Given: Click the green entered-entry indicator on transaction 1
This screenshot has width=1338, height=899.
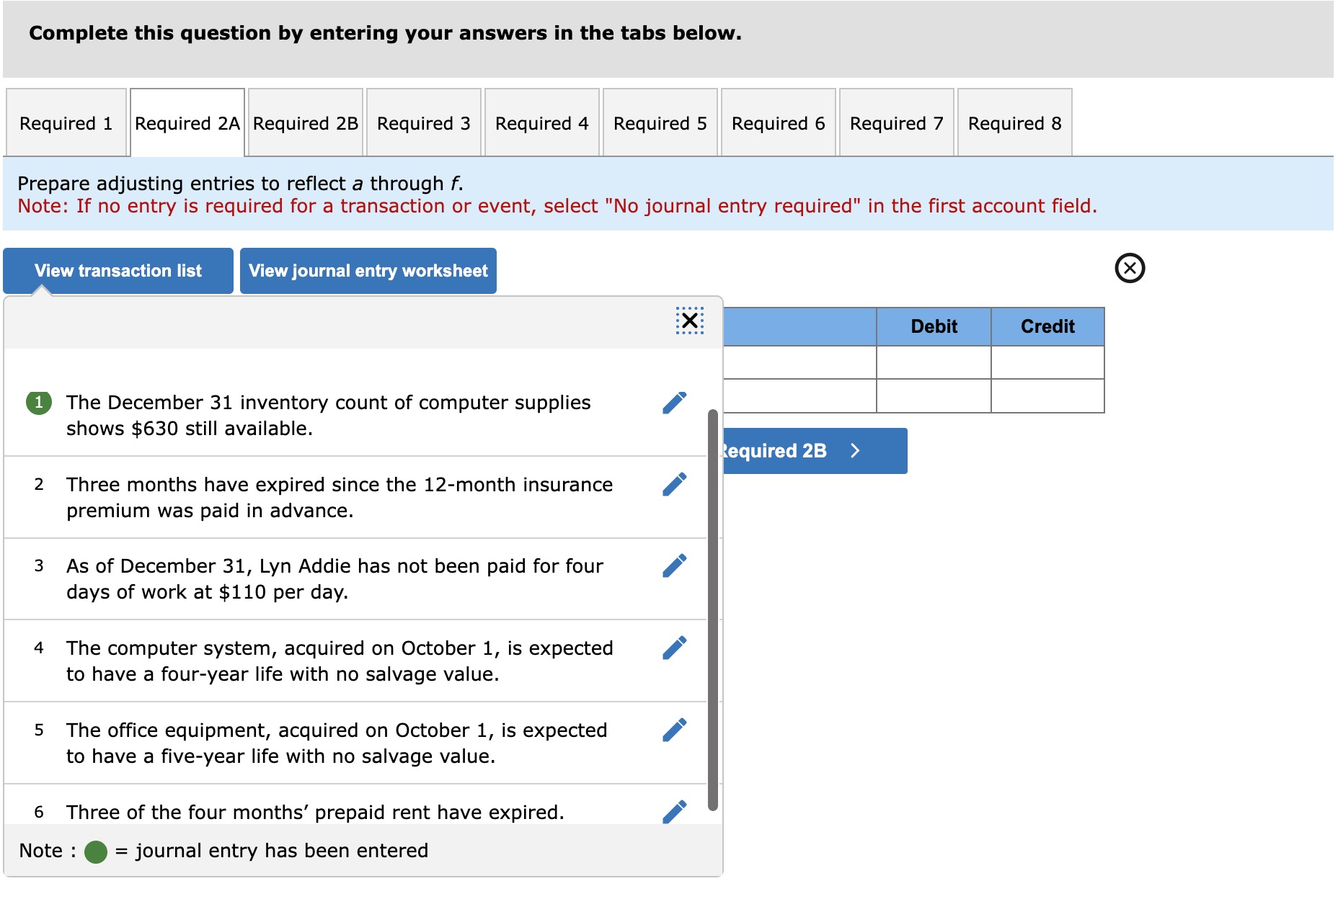Looking at the screenshot, I should click(37, 402).
